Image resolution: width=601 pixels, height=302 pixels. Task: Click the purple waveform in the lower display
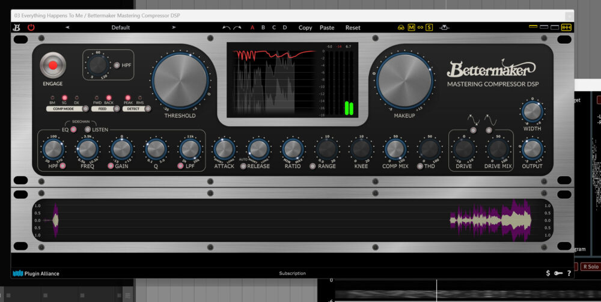coord(490,220)
